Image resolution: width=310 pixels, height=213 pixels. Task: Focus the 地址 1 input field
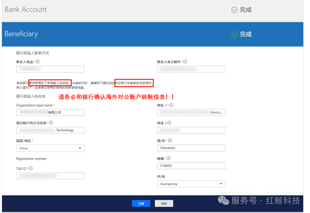coord(191,113)
